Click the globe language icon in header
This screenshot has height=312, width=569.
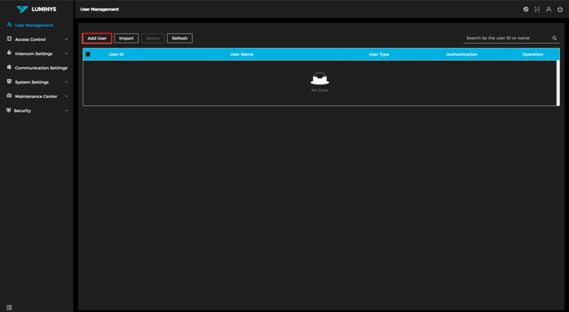pyautogui.click(x=526, y=9)
